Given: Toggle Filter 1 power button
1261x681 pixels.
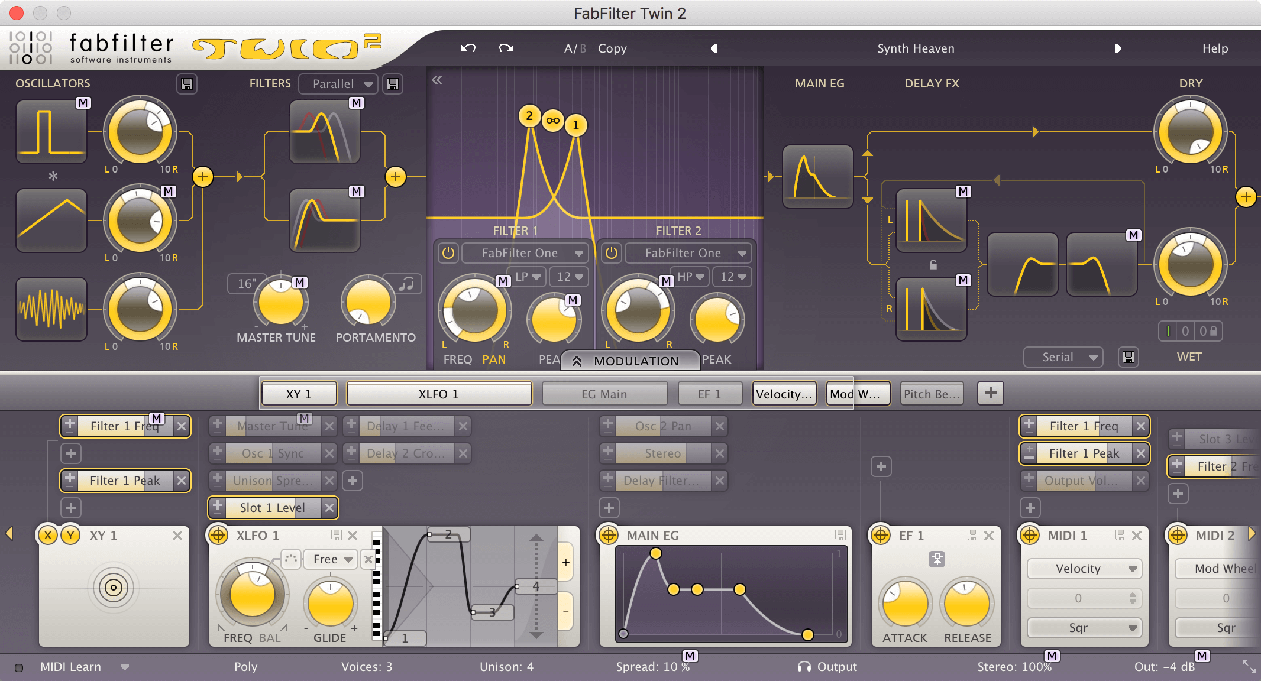Looking at the screenshot, I should pos(448,253).
